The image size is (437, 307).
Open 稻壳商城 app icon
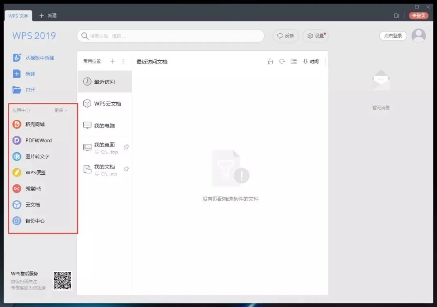(x=17, y=124)
